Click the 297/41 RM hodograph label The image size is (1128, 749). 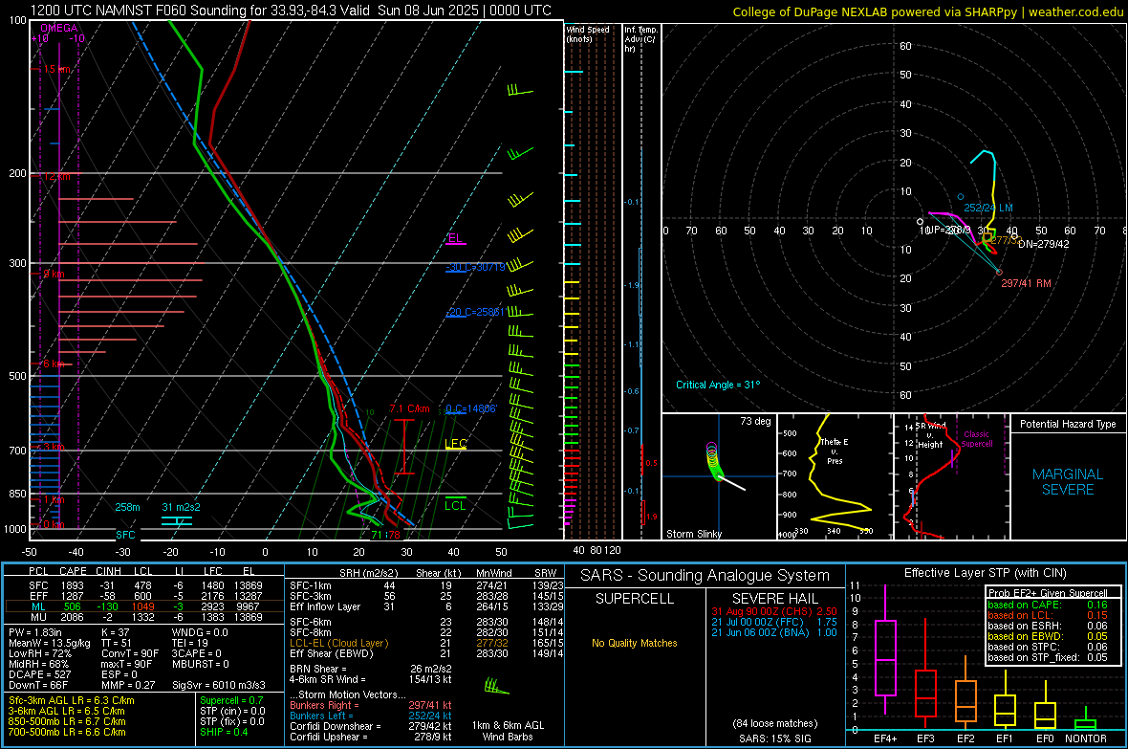[1026, 283]
